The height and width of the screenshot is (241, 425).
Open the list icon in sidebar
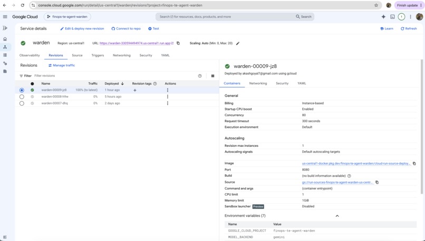[5, 55]
